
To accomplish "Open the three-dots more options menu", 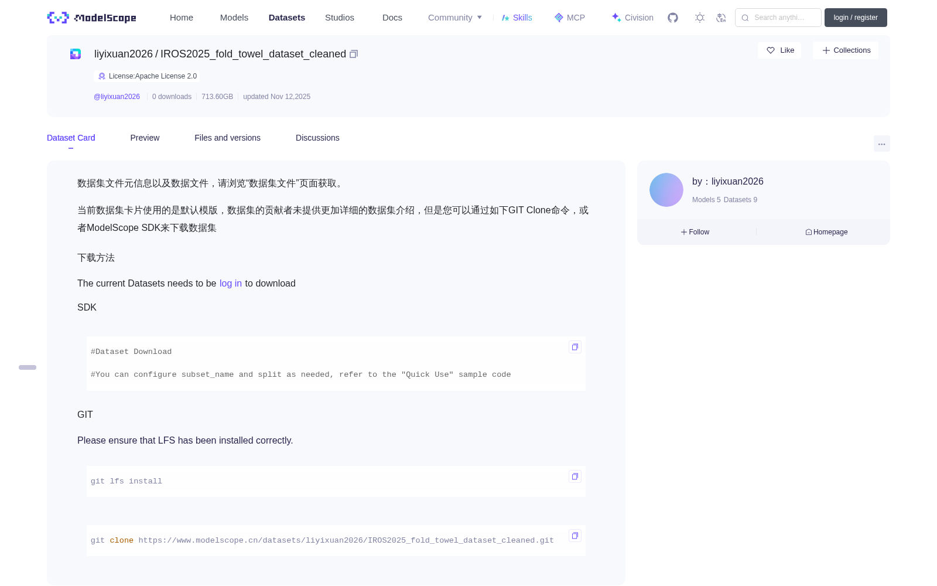I will [881, 144].
